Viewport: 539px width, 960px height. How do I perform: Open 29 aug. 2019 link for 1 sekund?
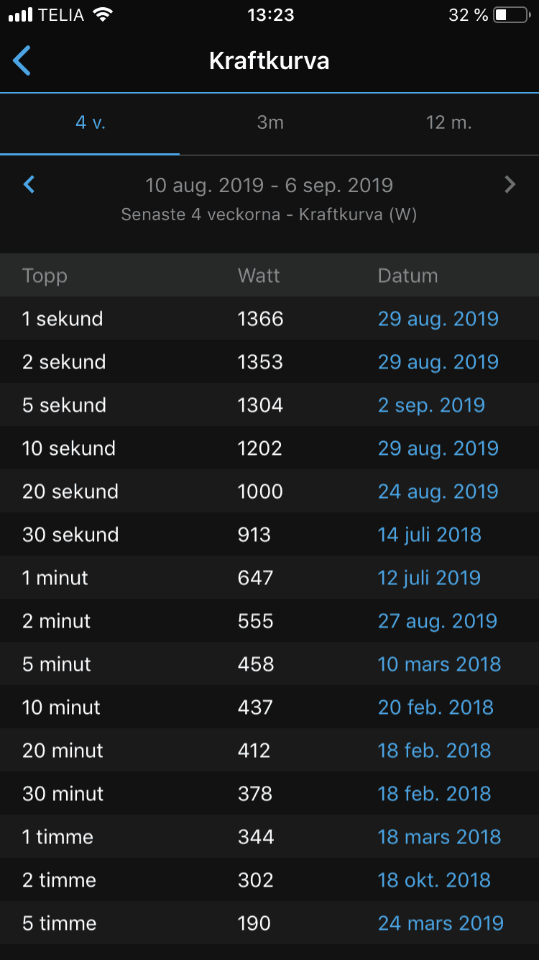pos(438,319)
